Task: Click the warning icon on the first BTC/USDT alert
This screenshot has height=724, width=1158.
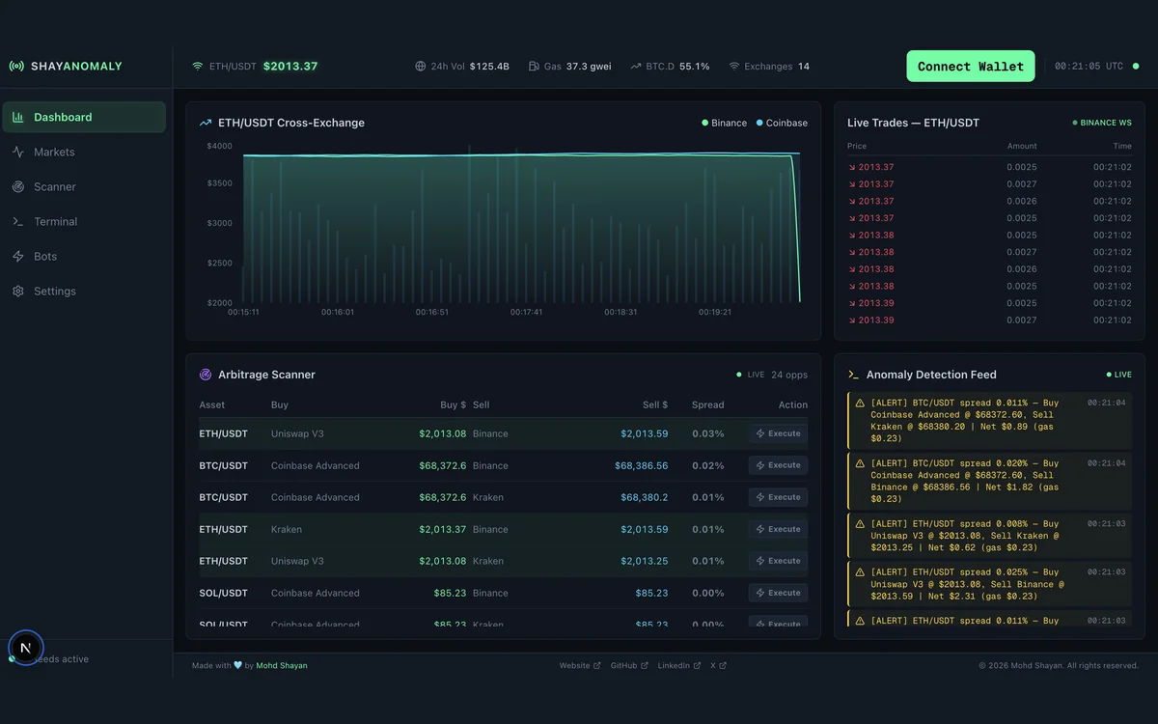Action: point(860,404)
